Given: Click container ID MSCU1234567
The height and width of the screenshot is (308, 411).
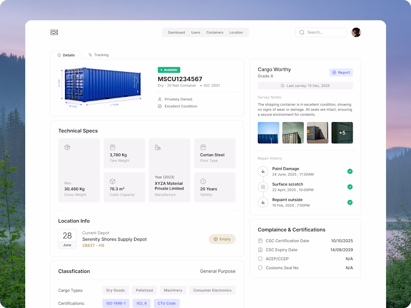Looking at the screenshot, I should click(180, 79).
